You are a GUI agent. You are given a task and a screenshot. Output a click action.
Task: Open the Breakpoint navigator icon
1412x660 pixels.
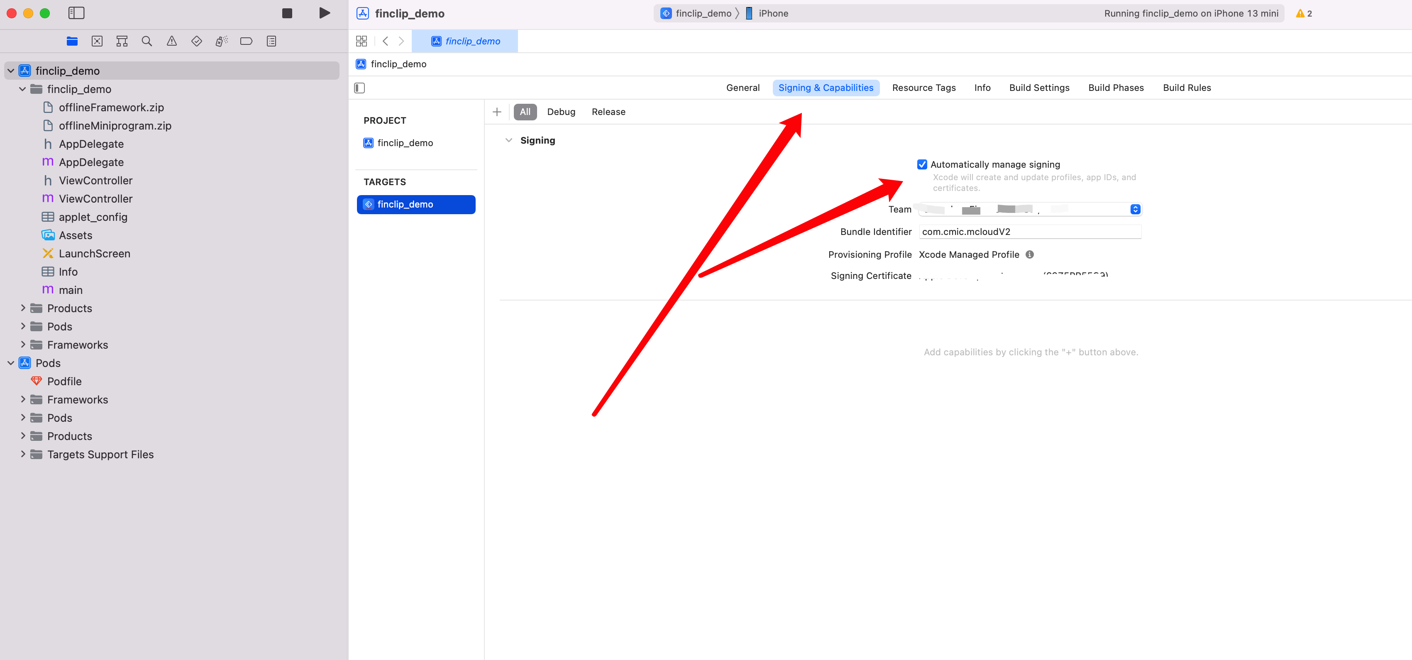coord(246,41)
